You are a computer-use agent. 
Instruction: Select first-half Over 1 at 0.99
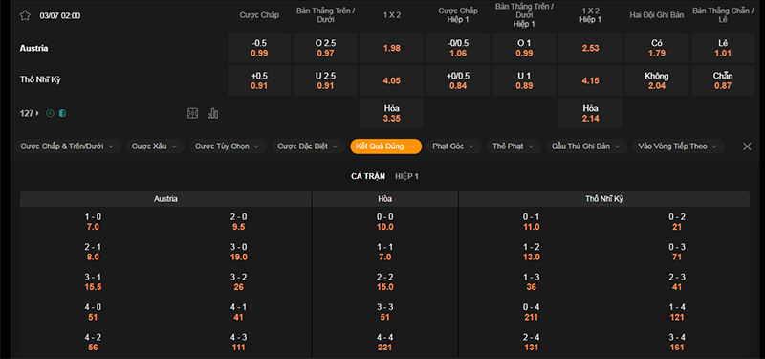524,48
